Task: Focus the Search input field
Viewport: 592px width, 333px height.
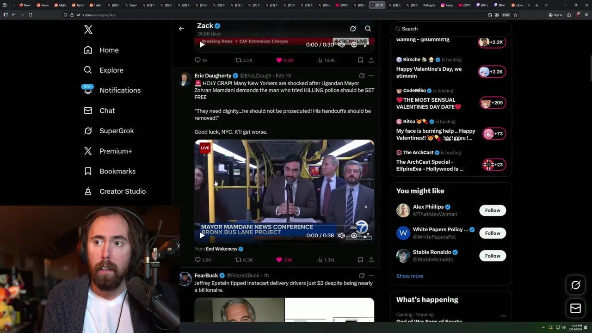Action: point(451,29)
